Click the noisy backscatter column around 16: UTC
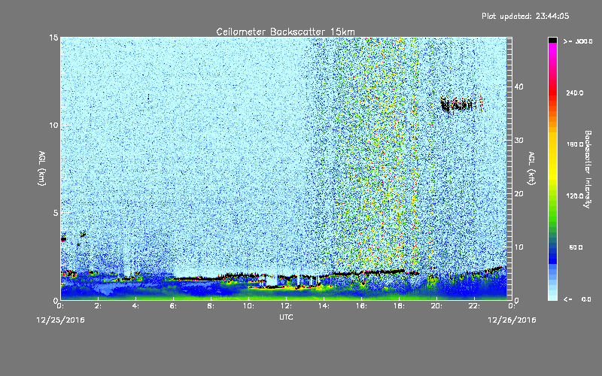 coord(374,153)
